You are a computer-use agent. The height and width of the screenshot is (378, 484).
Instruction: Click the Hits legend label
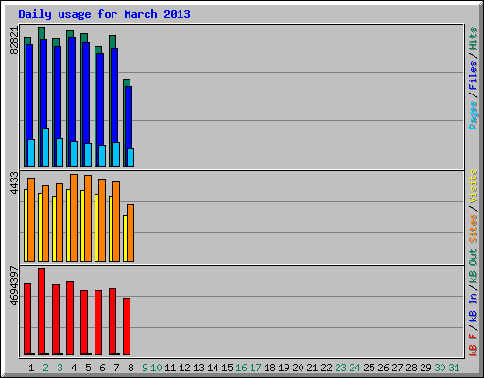click(x=473, y=39)
